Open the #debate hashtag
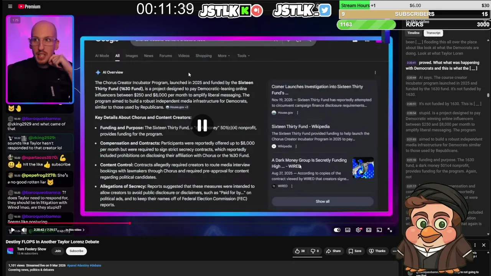 click(96, 265)
